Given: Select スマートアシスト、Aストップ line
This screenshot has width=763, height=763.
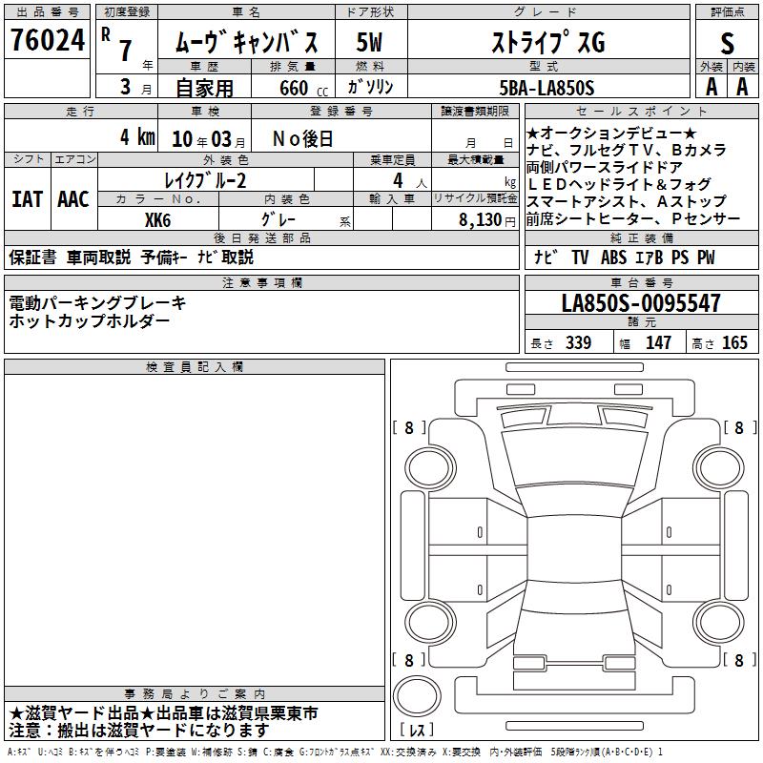Looking at the screenshot, I should coord(627,201).
